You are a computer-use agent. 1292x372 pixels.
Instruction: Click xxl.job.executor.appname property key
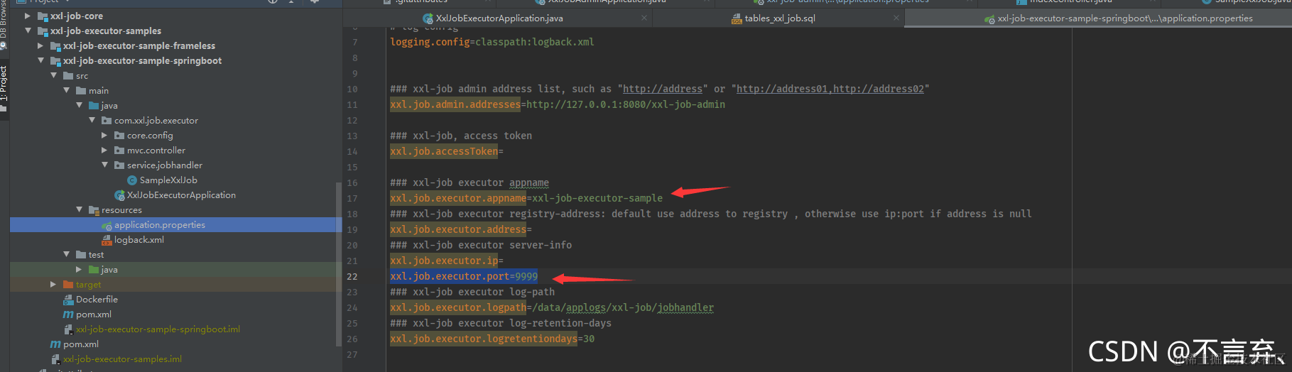(458, 198)
